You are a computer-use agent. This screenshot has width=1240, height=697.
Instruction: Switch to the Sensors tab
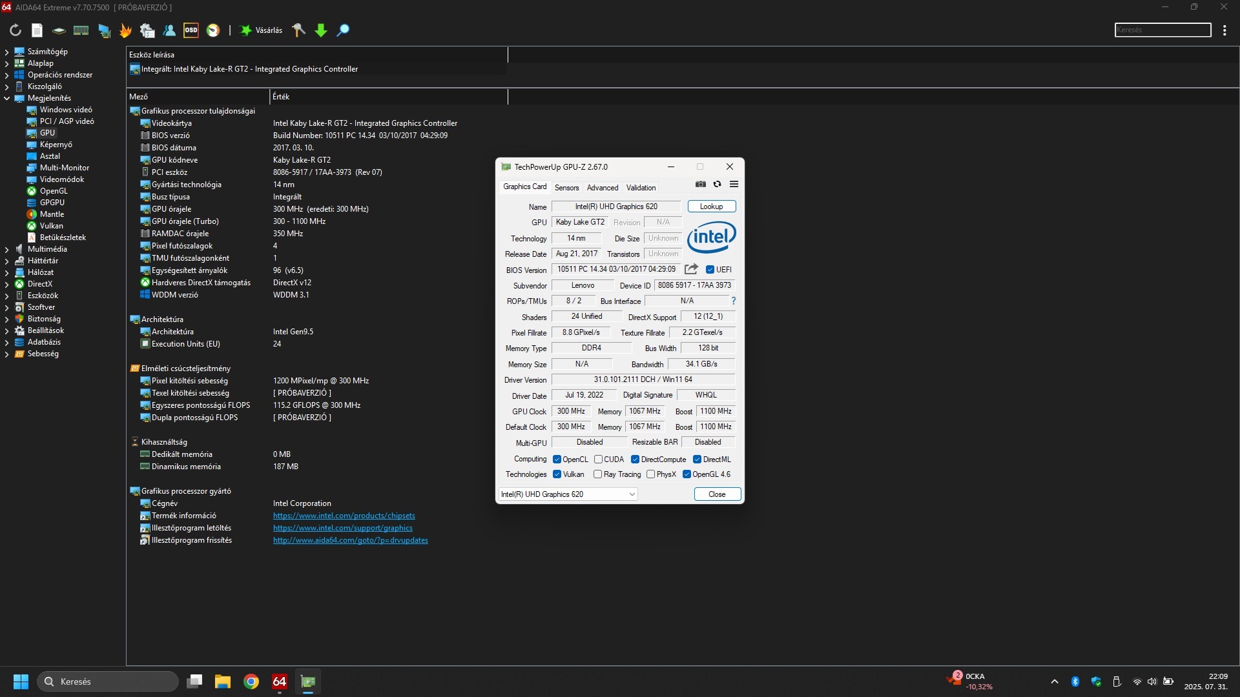pyautogui.click(x=566, y=188)
